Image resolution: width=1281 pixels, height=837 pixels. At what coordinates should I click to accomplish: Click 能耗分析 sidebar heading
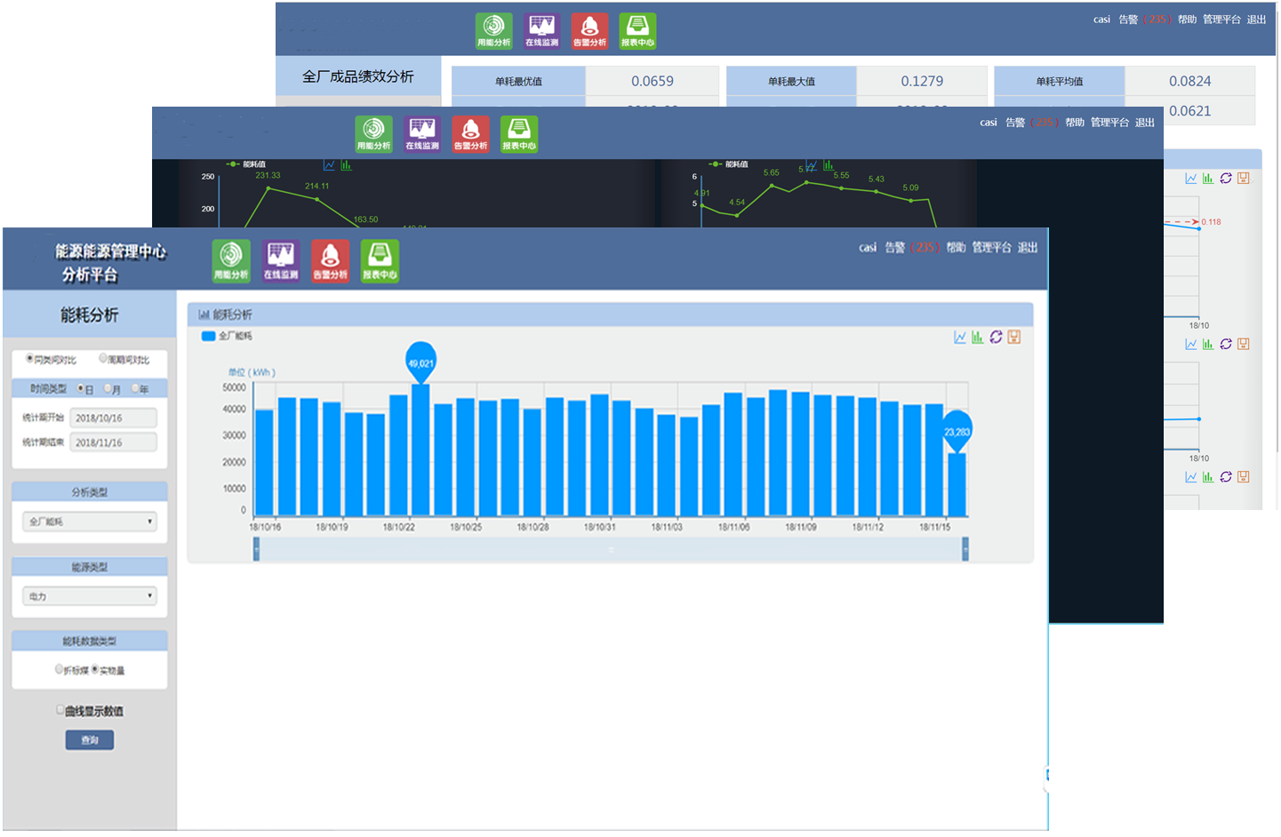pyautogui.click(x=89, y=315)
